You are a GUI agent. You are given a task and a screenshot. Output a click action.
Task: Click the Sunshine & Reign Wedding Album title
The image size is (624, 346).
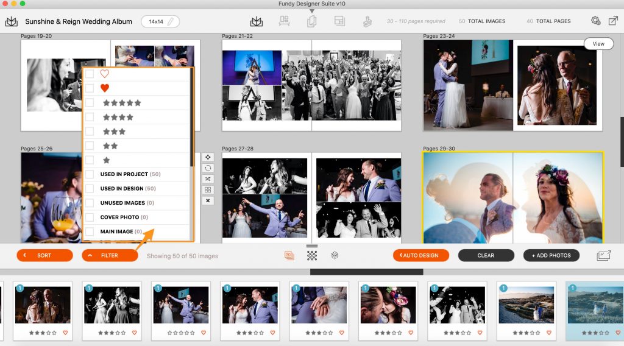(x=79, y=21)
